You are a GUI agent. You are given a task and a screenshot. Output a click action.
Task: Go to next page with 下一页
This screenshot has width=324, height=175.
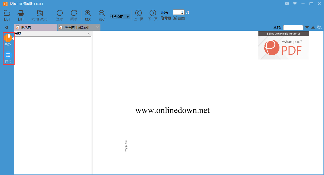coord(153,13)
